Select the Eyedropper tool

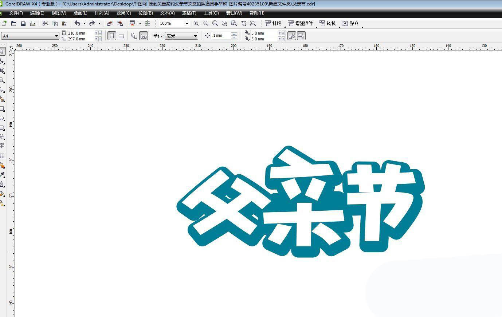tap(3, 175)
